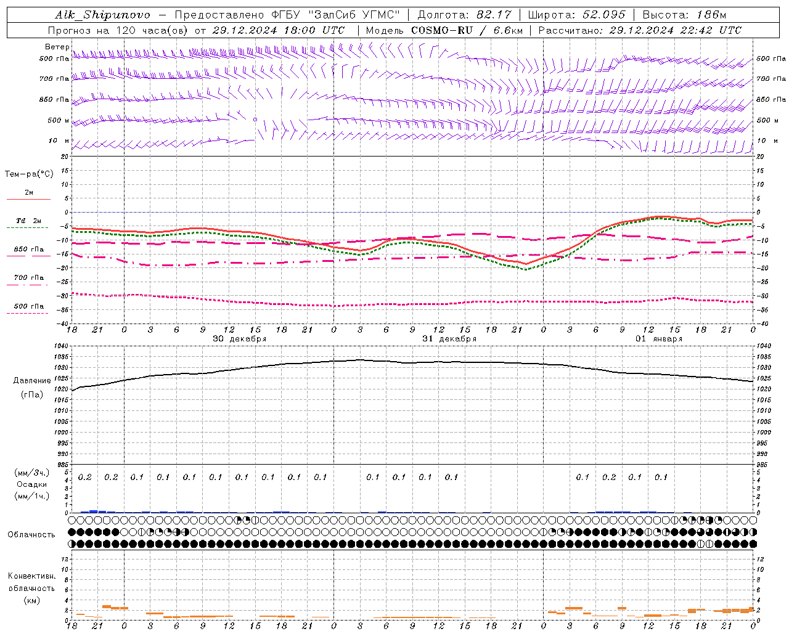
Task: Click the "10 м" wind level label on left
Action: click(x=59, y=140)
